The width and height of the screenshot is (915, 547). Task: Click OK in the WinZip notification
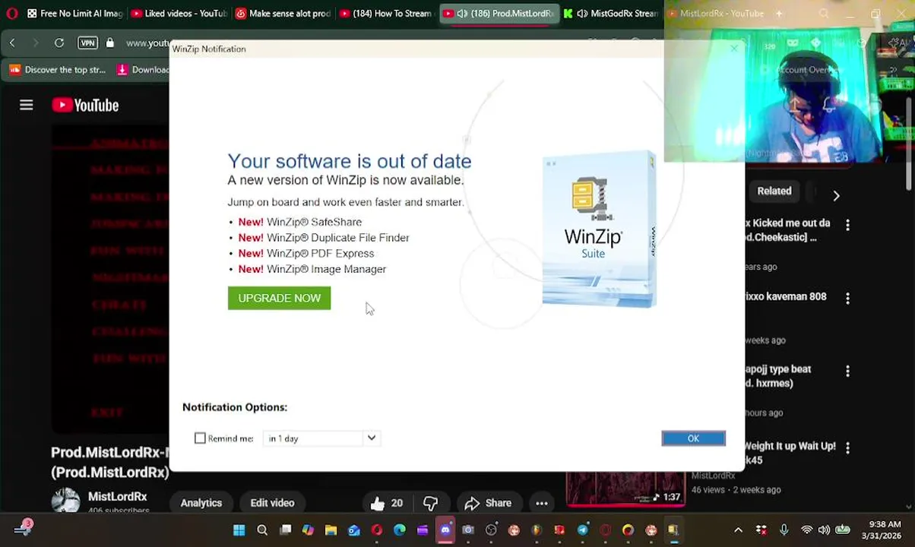click(x=693, y=438)
